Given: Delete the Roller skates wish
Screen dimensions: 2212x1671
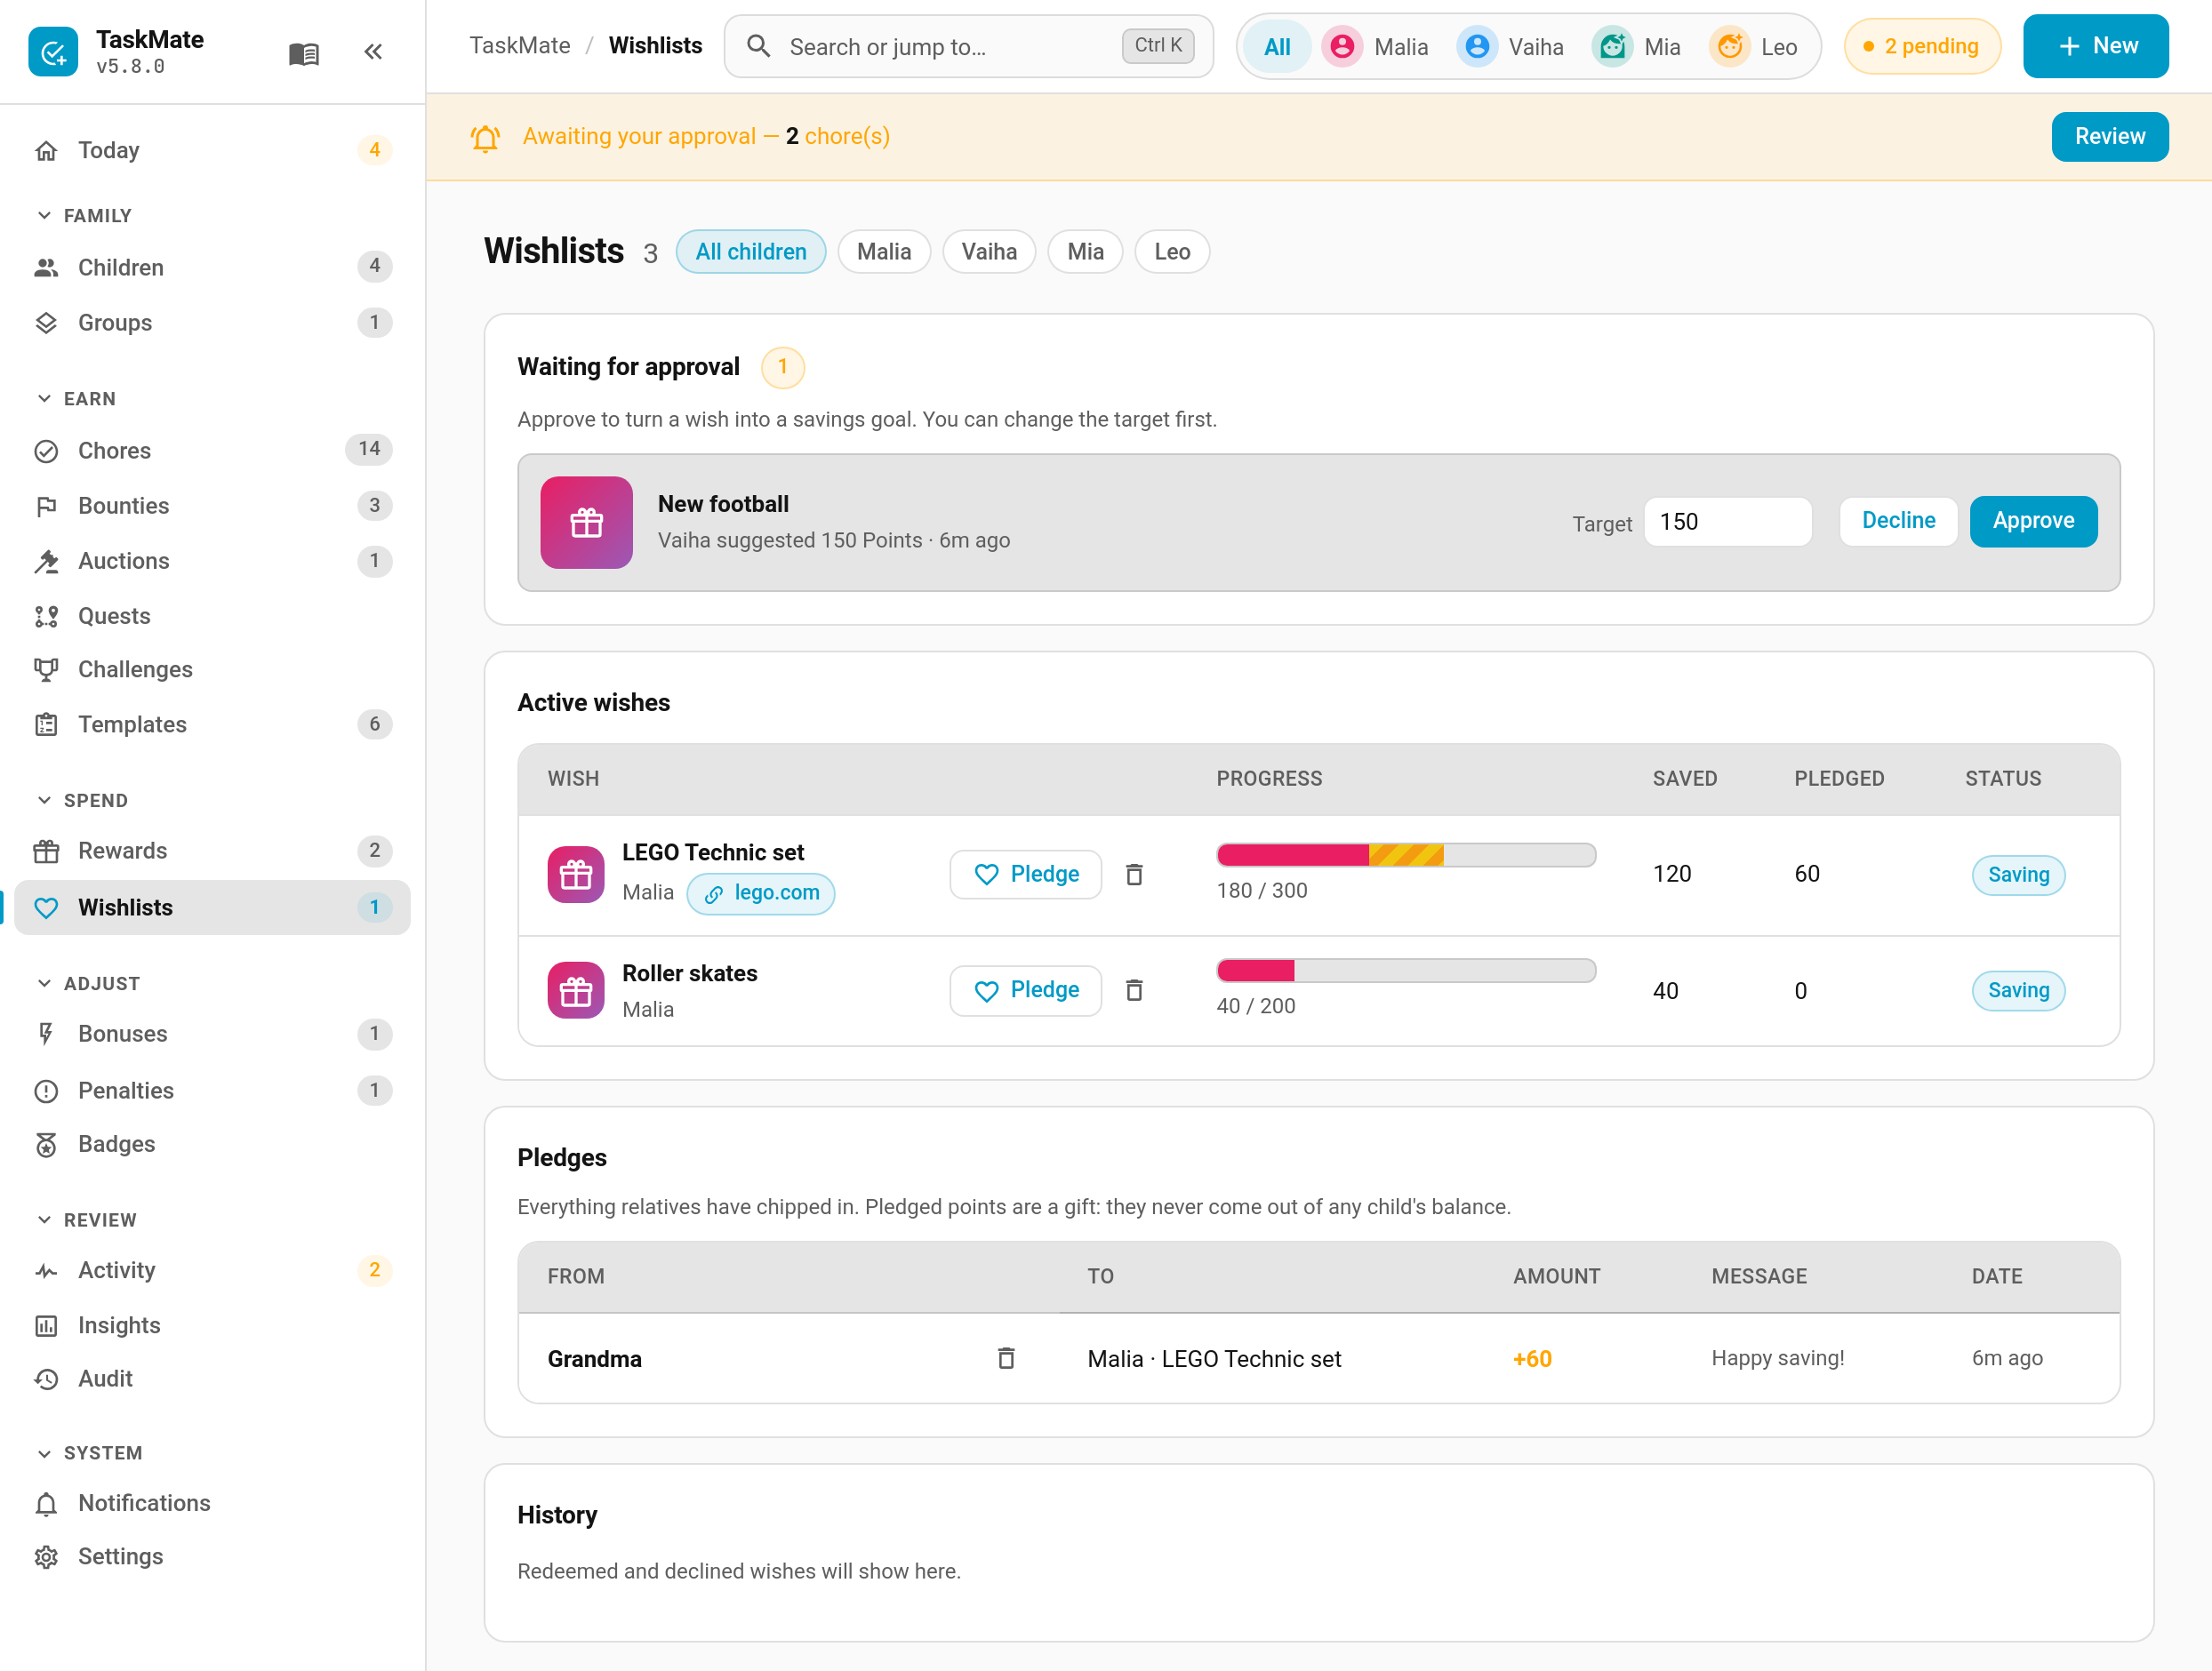Looking at the screenshot, I should click(1134, 990).
